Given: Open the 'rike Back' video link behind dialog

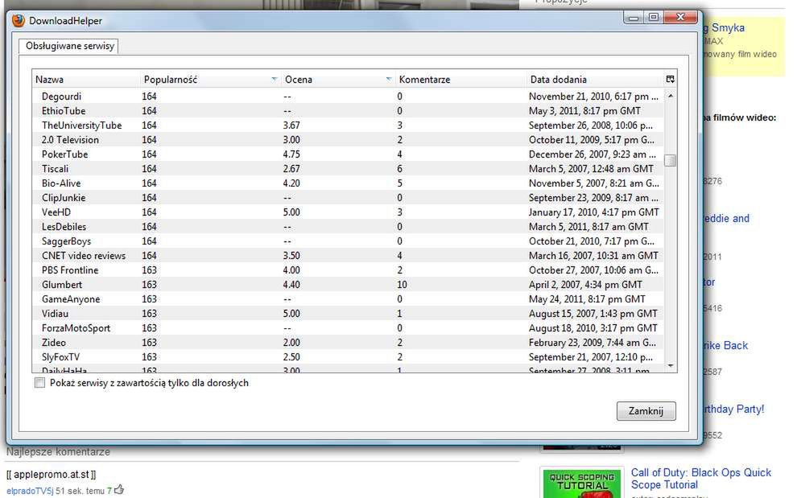Looking at the screenshot, I should coord(726,346).
